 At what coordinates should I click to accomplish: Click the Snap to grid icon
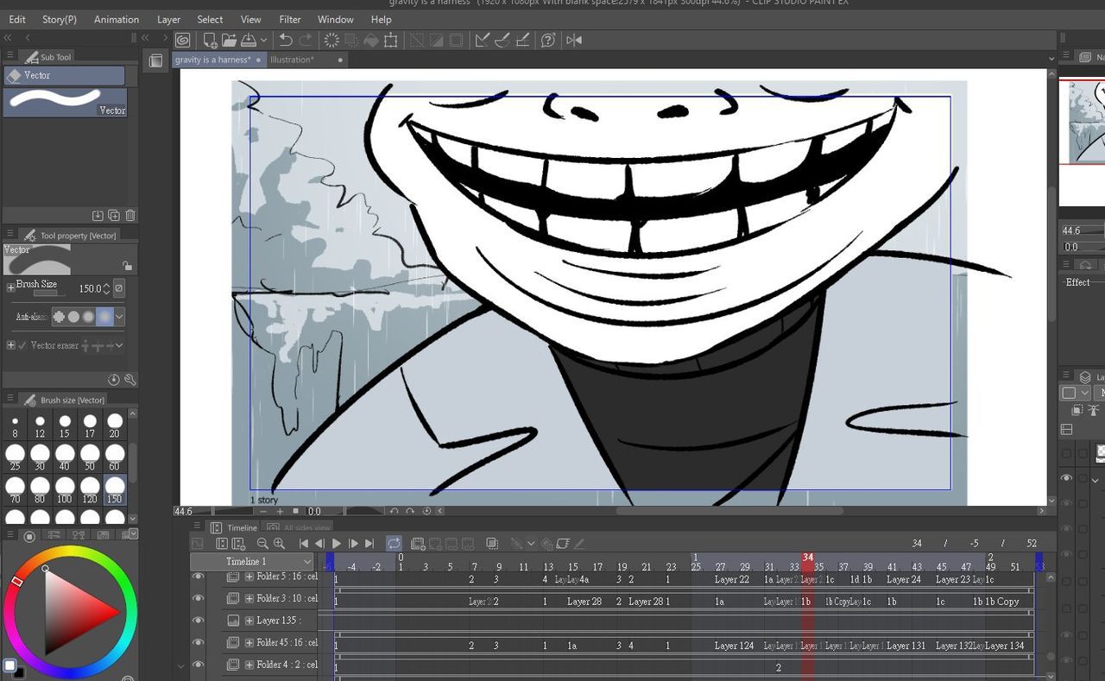tap(523, 40)
